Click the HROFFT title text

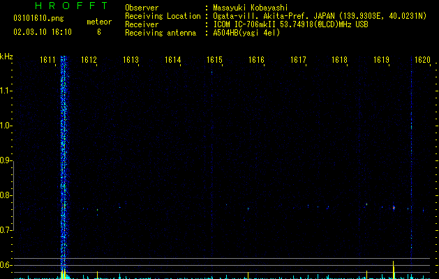[x=71, y=6]
